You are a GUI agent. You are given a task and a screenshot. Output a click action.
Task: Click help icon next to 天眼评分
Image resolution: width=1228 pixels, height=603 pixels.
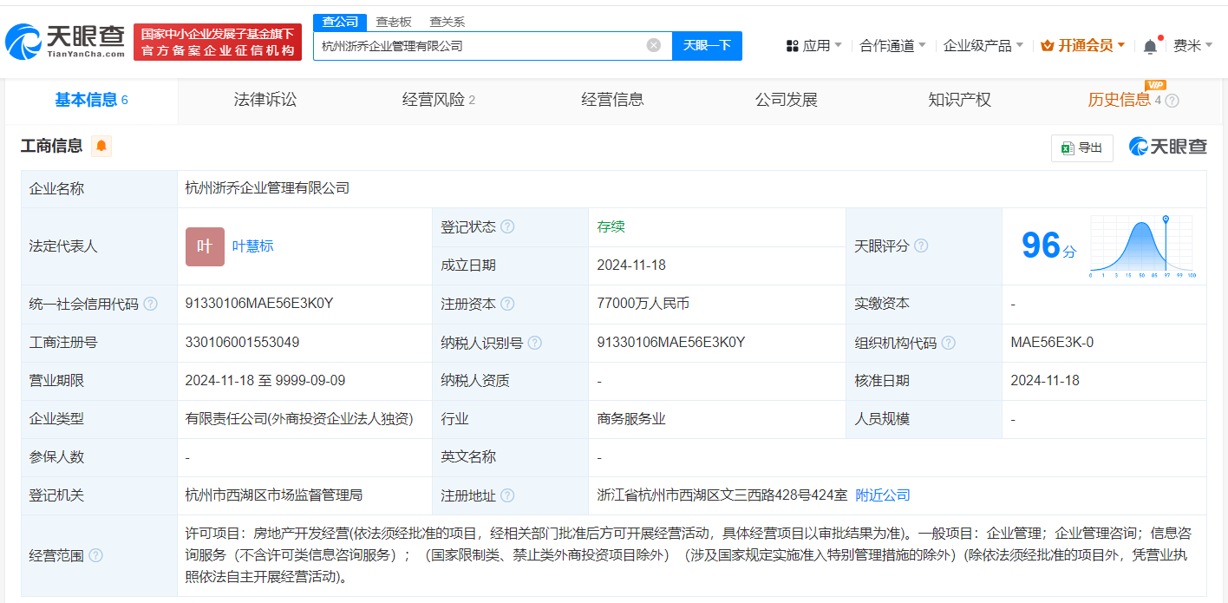(921, 246)
